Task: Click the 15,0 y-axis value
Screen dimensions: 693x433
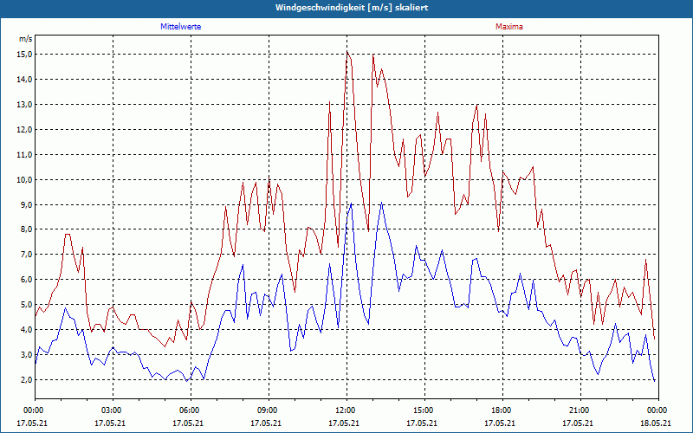Action: [x=25, y=55]
